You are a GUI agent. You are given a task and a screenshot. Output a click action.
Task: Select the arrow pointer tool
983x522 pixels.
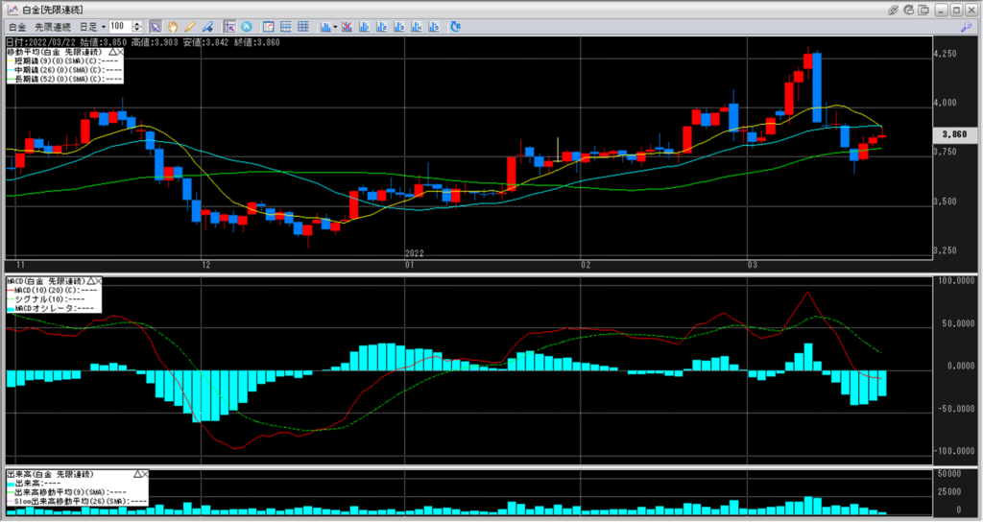[156, 26]
